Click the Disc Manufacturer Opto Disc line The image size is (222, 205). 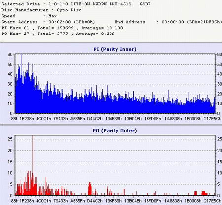(x=41, y=10)
